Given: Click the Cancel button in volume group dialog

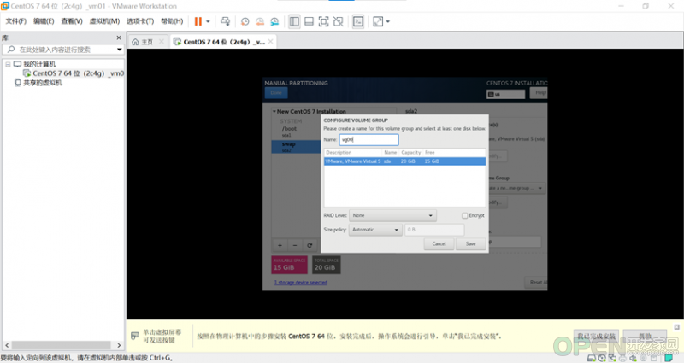Looking at the screenshot, I should click(439, 243).
